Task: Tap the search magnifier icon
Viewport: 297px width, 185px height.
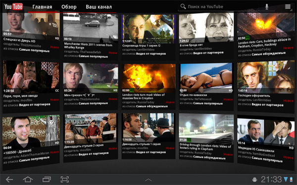Action: (x=183, y=6)
